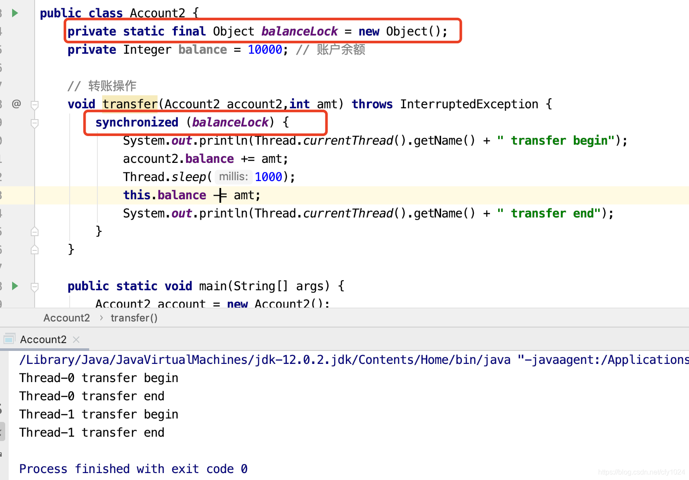Viewport: 689px width, 480px height.
Task: Click InterruptedException in the method signature
Action: pos(469,104)
